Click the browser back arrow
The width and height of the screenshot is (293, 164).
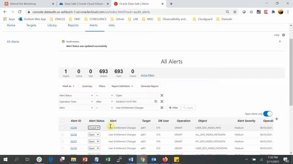coord(5,12)
